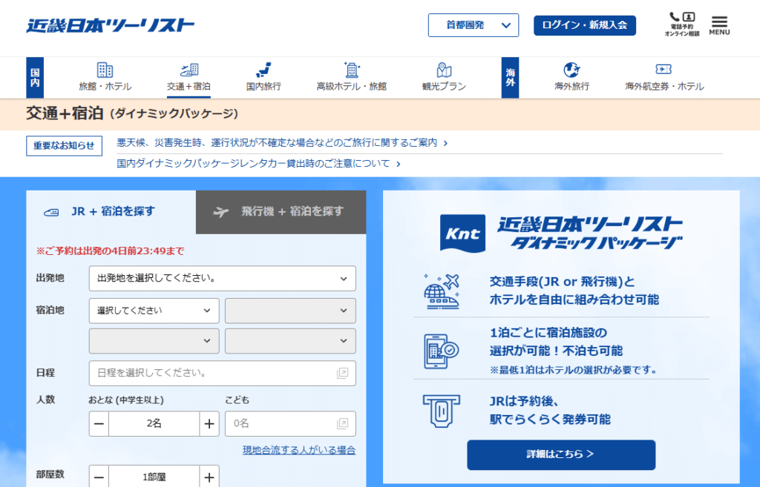The height and width of the screenshot is (487, 760).
Task: Expand the first 宿泊地 dropdown
Action: (153, 311)
